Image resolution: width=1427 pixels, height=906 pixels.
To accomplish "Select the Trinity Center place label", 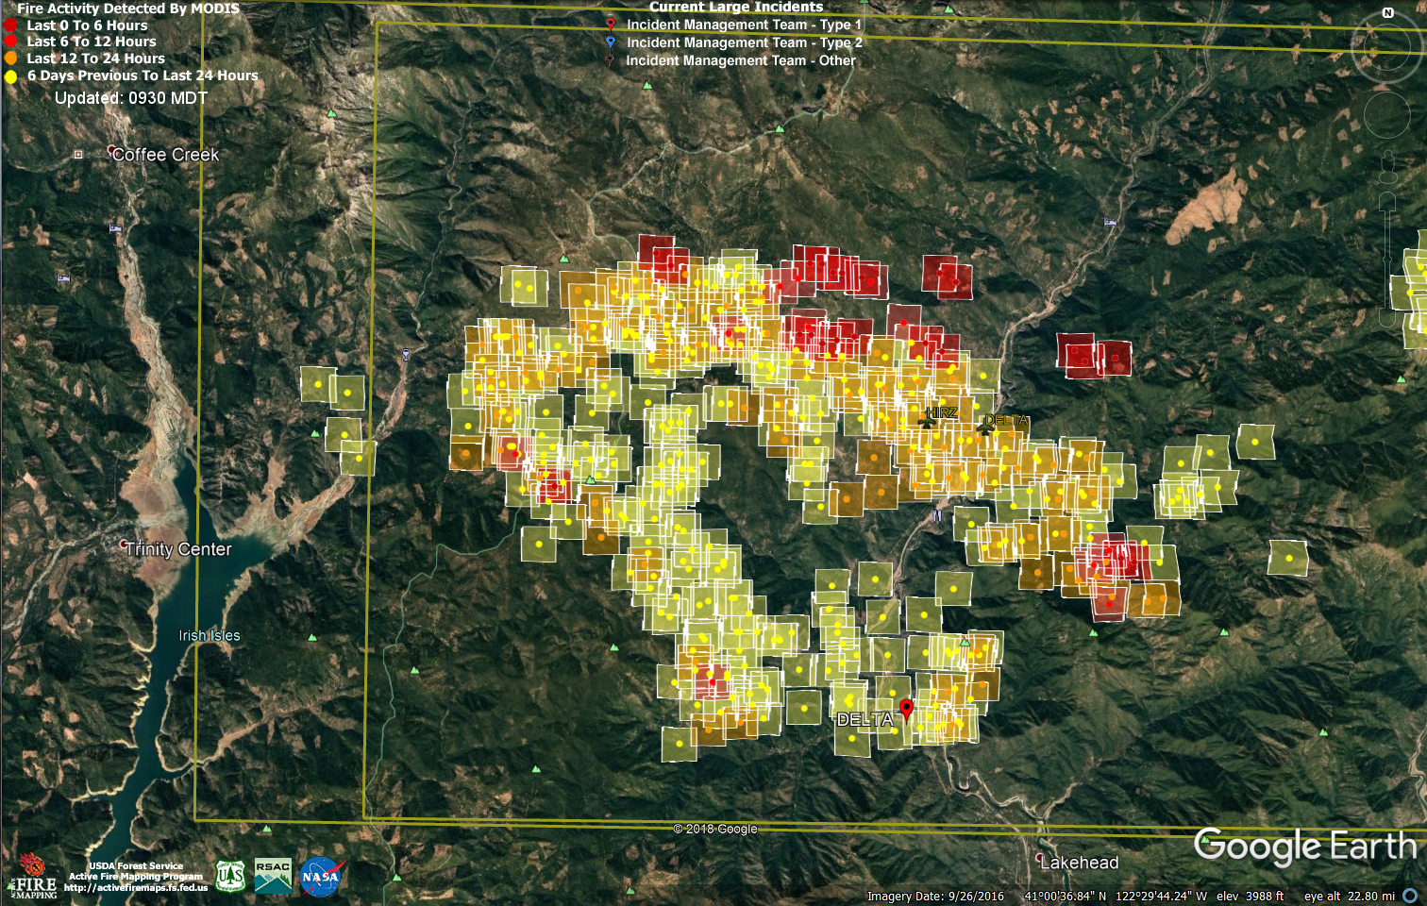I will 177,549.
